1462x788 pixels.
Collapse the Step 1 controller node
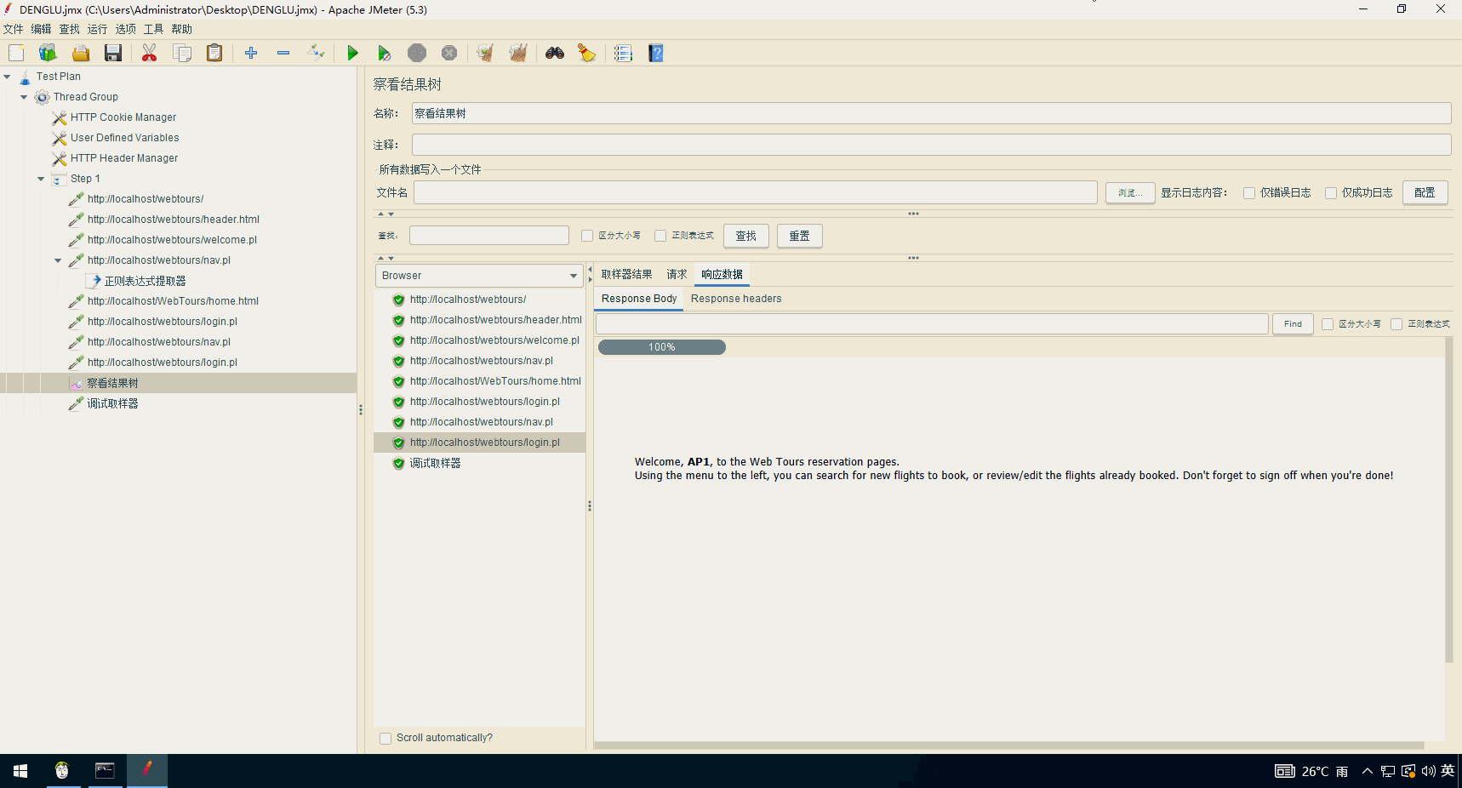click(x=41, y=179)
